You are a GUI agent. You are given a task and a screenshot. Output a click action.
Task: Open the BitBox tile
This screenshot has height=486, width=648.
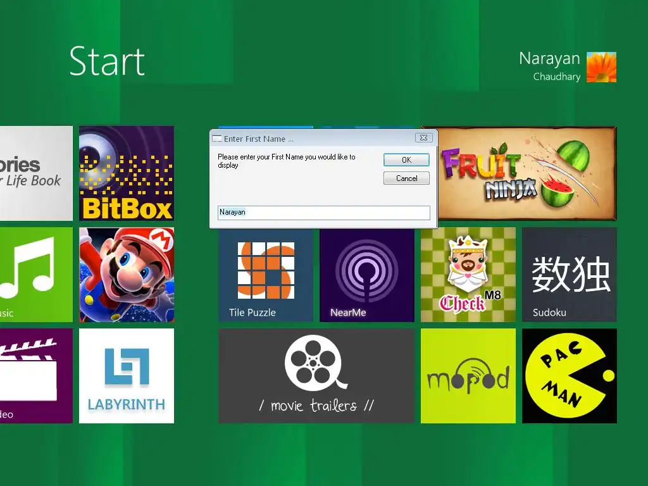[127, 173]
